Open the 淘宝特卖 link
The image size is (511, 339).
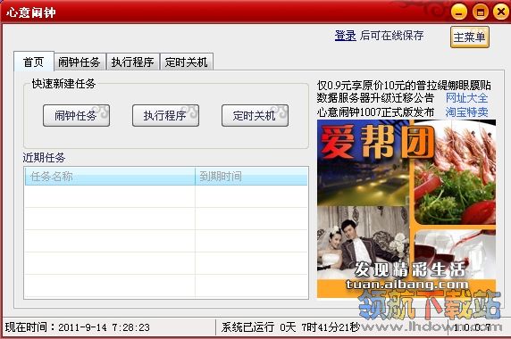[466, 112]
